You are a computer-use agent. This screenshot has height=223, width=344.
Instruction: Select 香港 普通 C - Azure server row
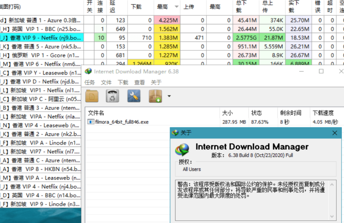tap(40, 160)
